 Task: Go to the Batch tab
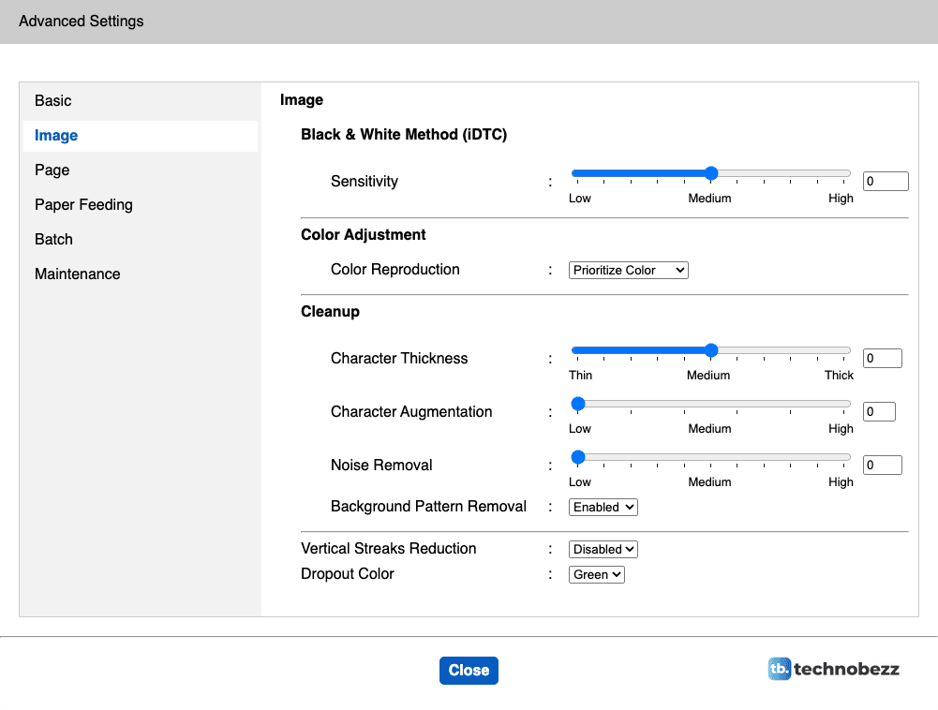point(140,239)
